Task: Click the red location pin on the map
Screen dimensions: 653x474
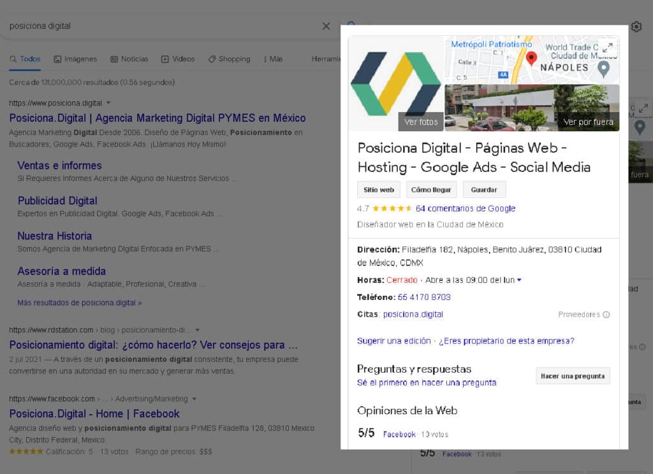Action: click(x=531, y=58)
